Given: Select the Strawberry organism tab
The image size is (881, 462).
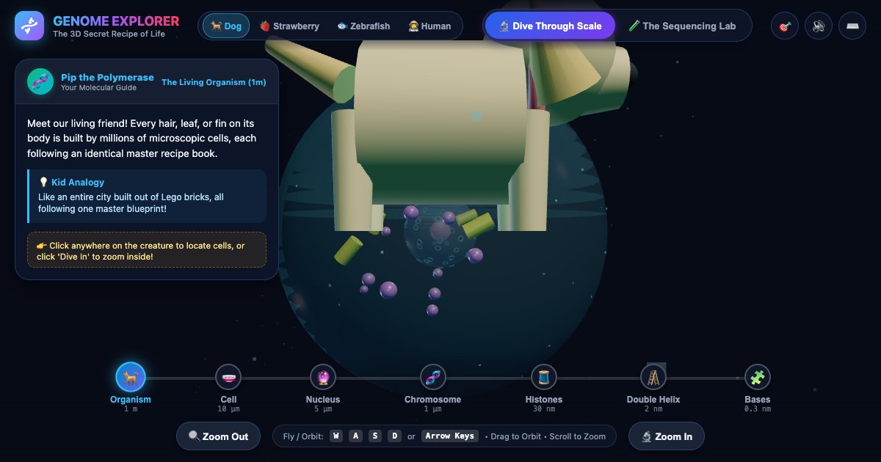Looking at the screenshot, I should point(289,26).
